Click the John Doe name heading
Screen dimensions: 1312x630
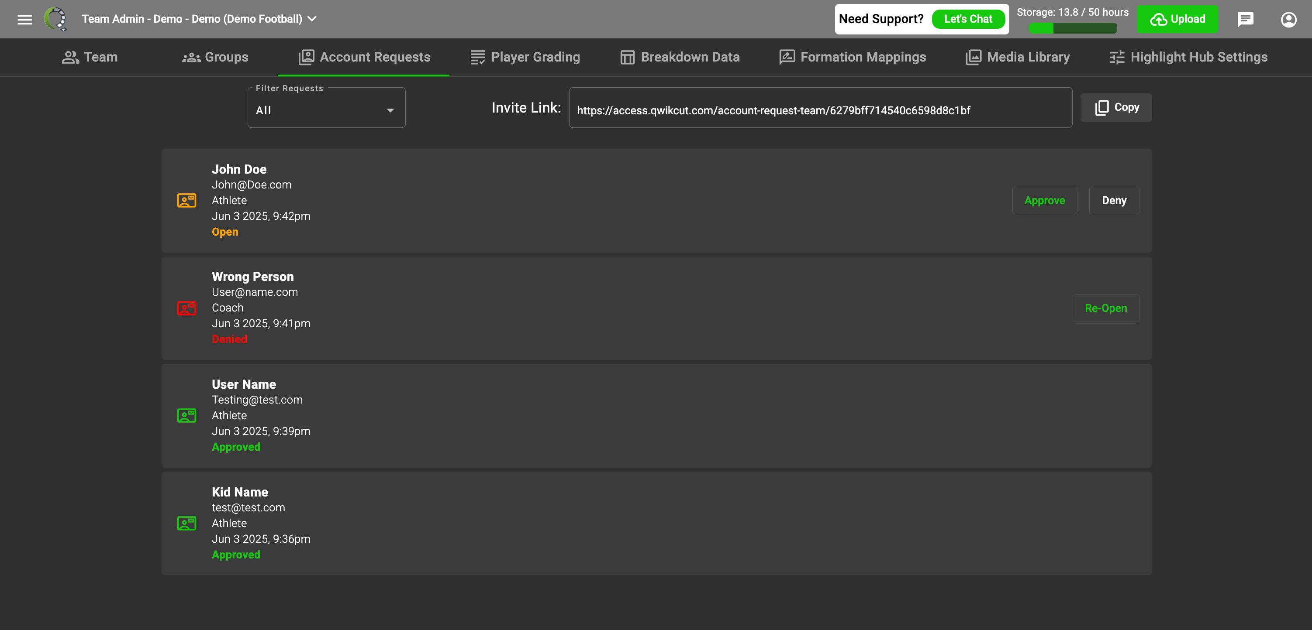pyautogui.click(x=239, y=169)
